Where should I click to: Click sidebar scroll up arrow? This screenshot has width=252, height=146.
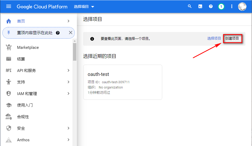pos(75,41)
